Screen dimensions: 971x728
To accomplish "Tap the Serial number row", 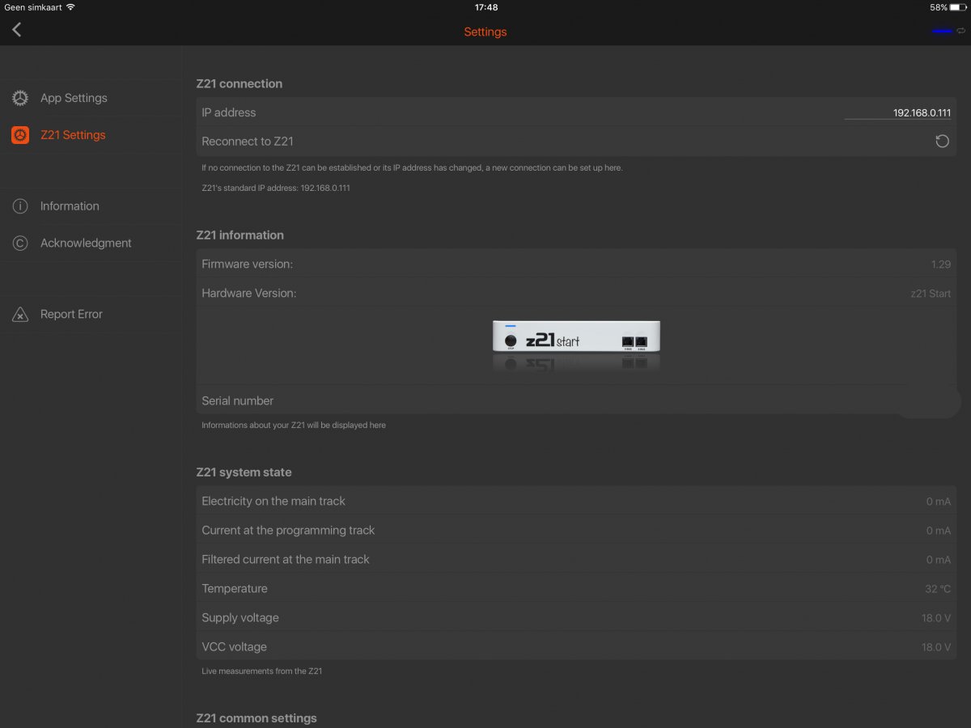I will click(x=576, y=400).
